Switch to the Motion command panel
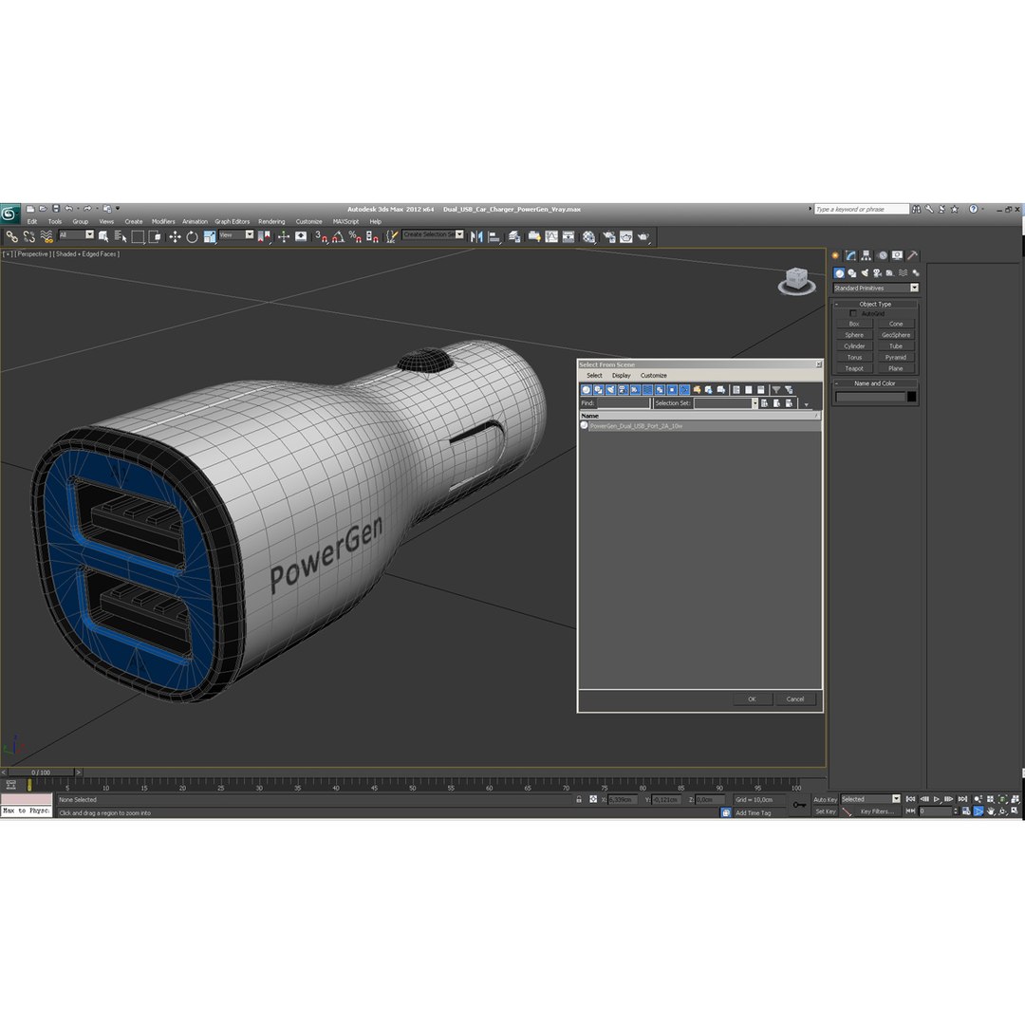Screen dimensions: 1025x1025 point(882,255)
